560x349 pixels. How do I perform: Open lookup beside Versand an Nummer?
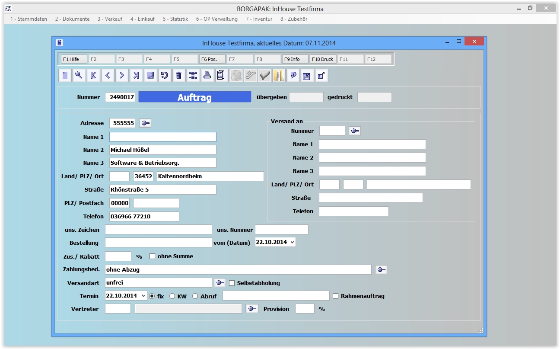click(x=355, y=131)
